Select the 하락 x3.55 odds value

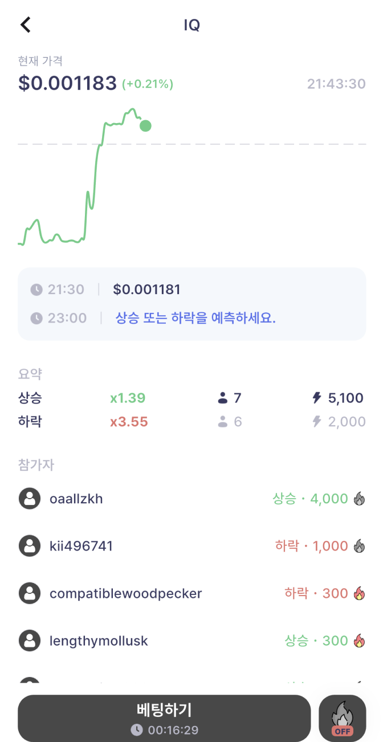[x=129, y=422]
